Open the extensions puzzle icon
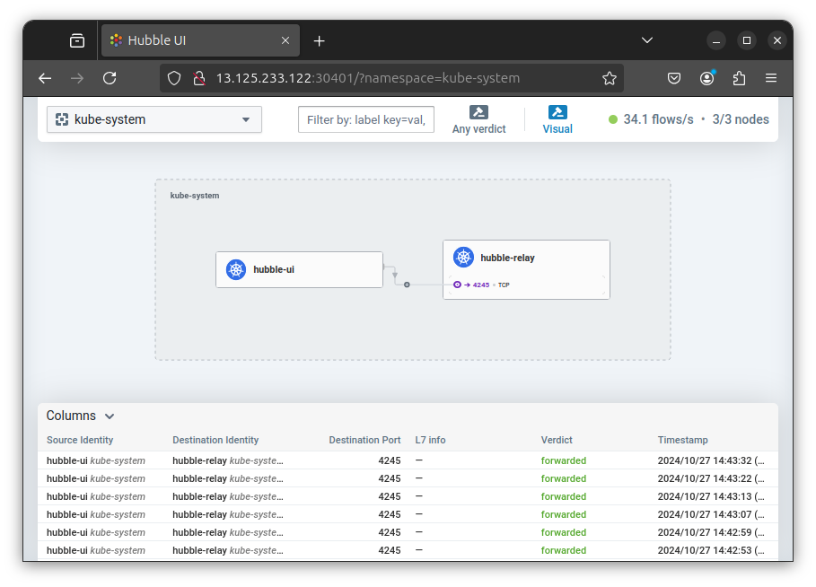This screenshot has width=816, height=587. [739, 78]
